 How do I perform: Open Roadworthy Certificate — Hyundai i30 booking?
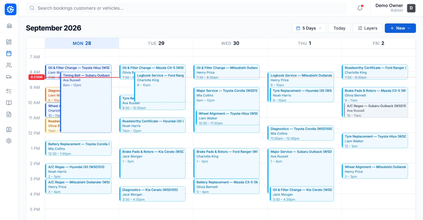tap(153, 125)
